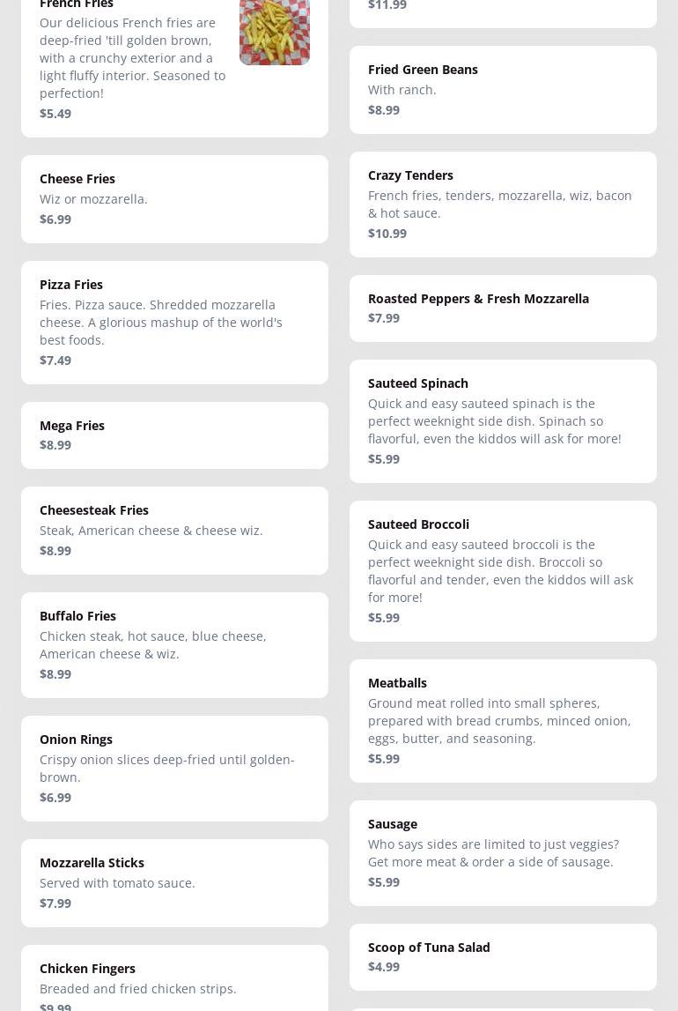The height and width of the screenshot is (1011, 678).
Task: Choose the Sausage side item
Action: click(503, 853)
